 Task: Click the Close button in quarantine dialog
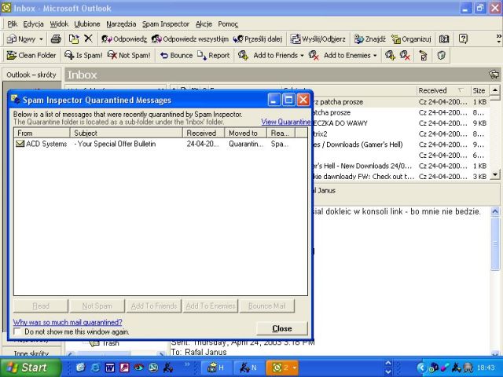pos(282,328)
